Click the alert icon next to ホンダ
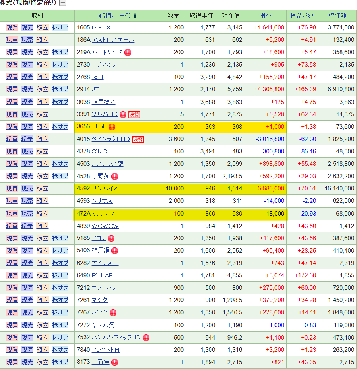357x369 pixels. point(113,312)
